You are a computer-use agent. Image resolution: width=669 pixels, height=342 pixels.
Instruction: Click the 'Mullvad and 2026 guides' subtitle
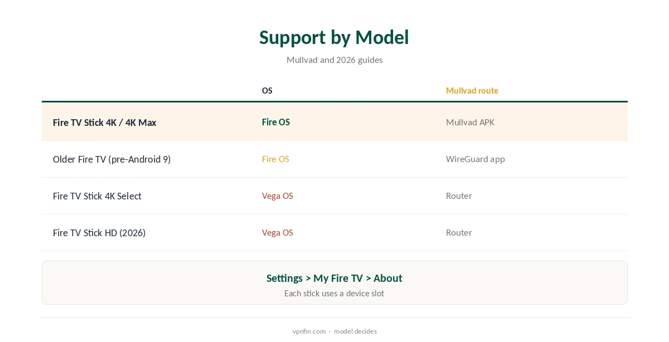[x=334, y=60]
